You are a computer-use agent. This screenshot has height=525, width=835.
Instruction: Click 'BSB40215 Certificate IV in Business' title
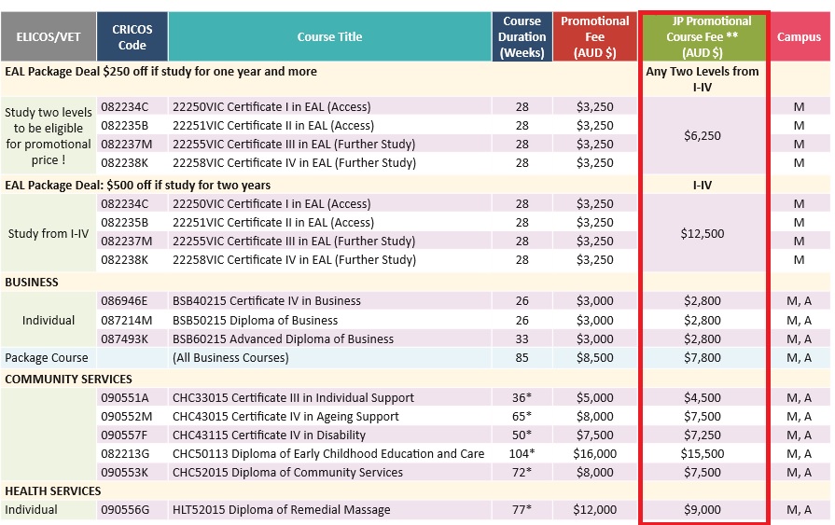[x=267, y=301]
